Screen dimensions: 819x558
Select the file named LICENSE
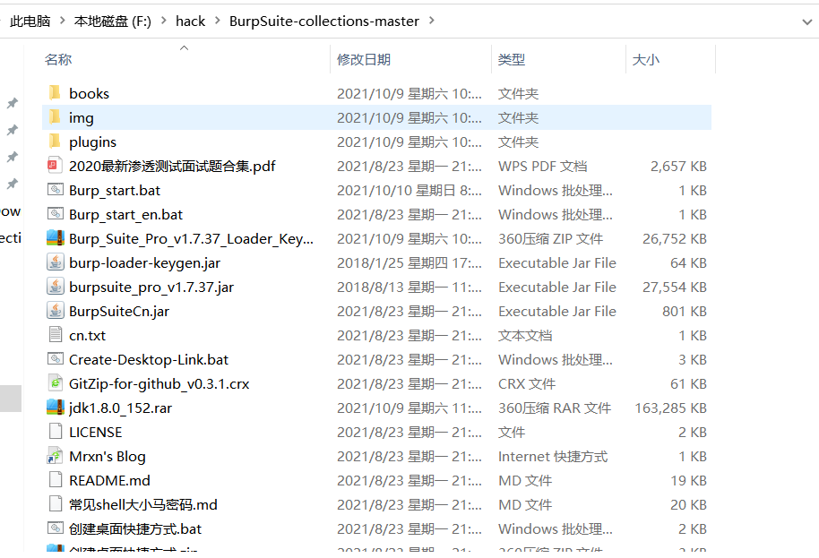(96, 433)
